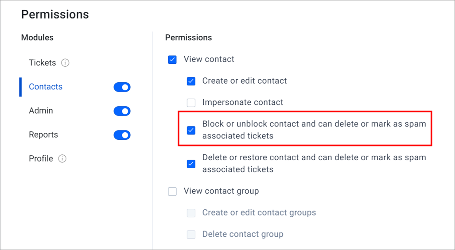Toggle off the Contacts module switch

pos(122,87)
